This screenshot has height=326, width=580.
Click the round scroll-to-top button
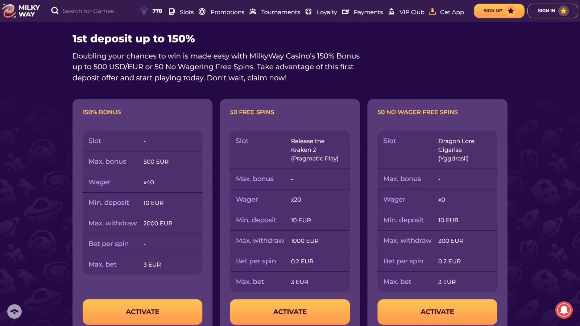click(14, 312)
